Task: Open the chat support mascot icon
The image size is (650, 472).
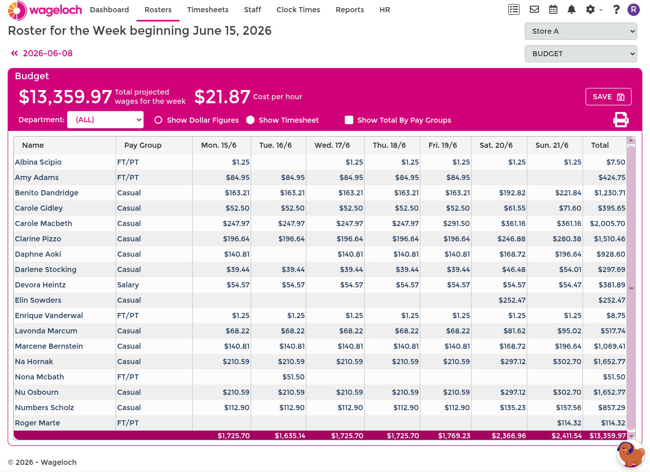Action: pos(630,454)
